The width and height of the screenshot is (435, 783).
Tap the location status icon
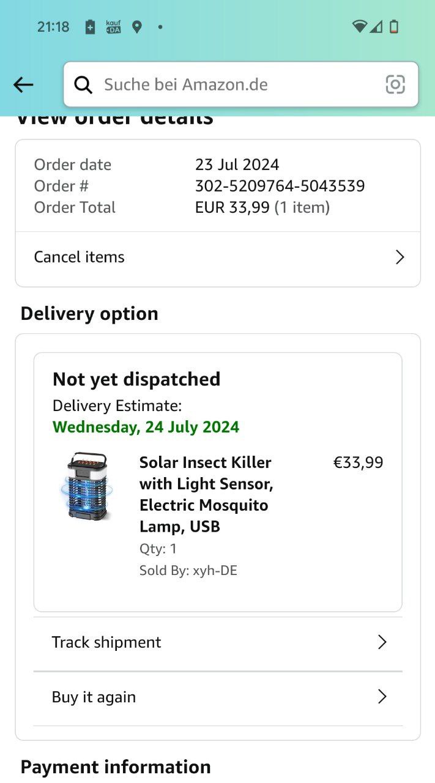tap(137, 27)
